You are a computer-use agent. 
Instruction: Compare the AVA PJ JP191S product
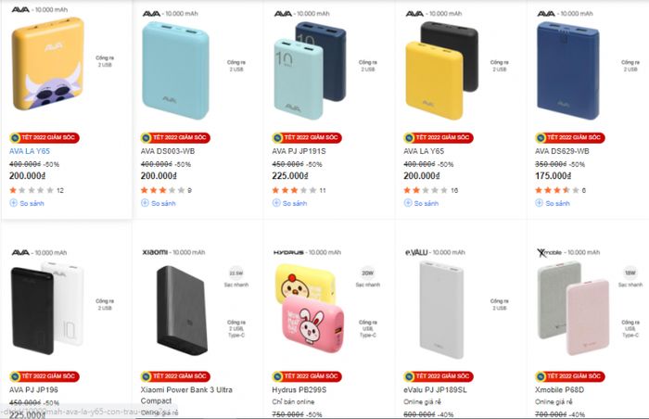pos(289,203)
